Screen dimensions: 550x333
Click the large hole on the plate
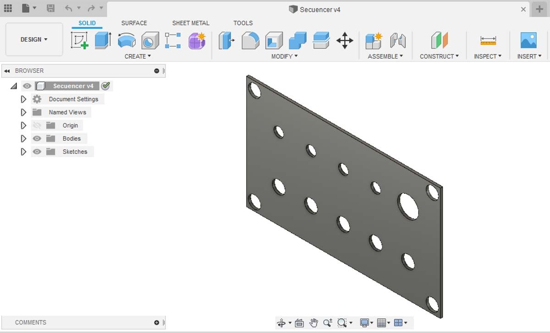click(408, 206)
